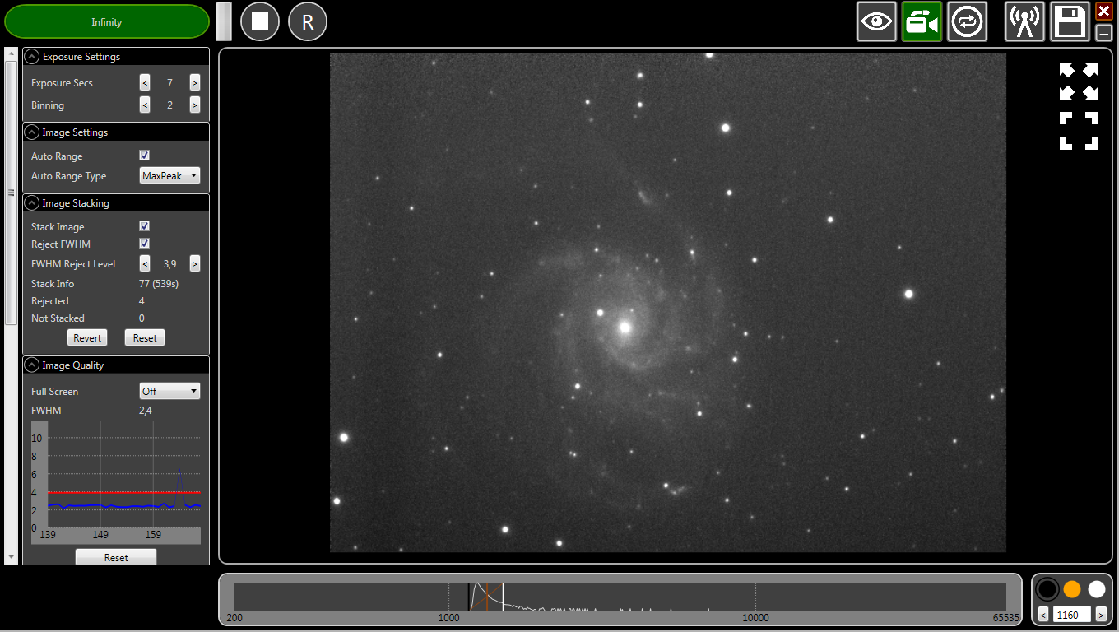1119x632 pixels.
Task: Increase Exposure Secs with right arrow
Action: pos(194,82)
